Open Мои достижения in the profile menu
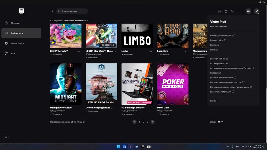267x150 pixels. coord(218,26)
